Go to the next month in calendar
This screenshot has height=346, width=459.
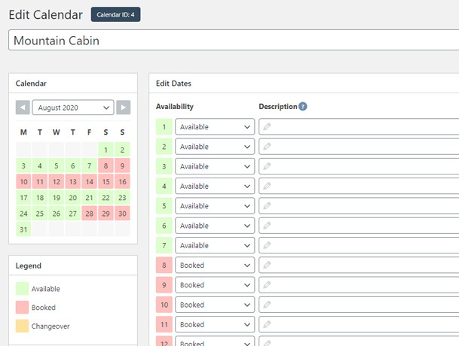[124, 108]
